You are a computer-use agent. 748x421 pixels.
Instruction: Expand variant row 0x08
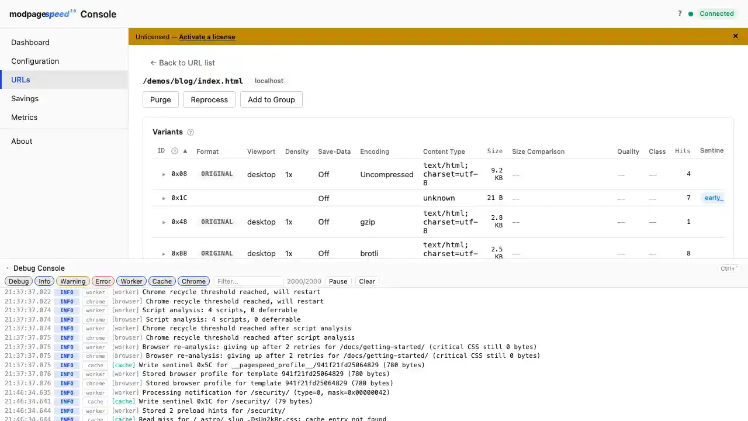pos(164,174)
